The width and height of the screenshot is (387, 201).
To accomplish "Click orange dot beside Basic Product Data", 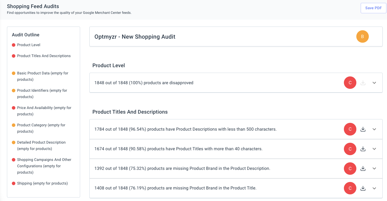I will (x=14, y=73).
